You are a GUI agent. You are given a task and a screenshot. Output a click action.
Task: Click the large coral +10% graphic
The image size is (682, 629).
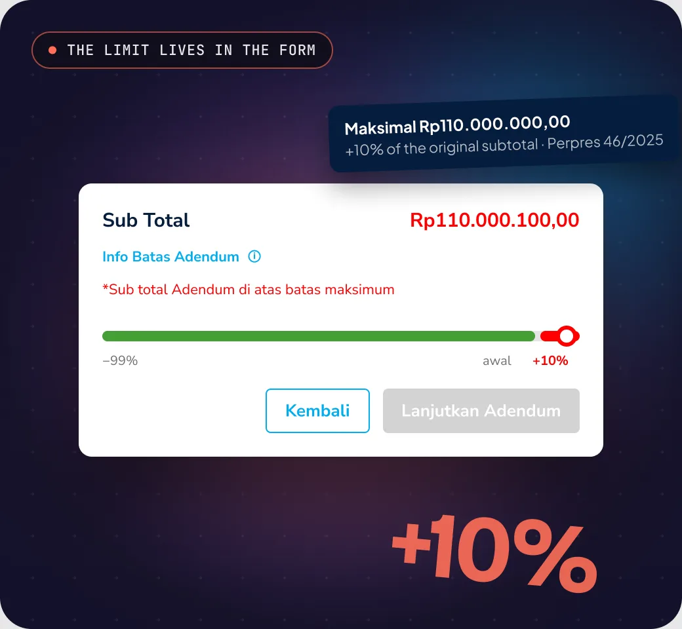(494, 552)
